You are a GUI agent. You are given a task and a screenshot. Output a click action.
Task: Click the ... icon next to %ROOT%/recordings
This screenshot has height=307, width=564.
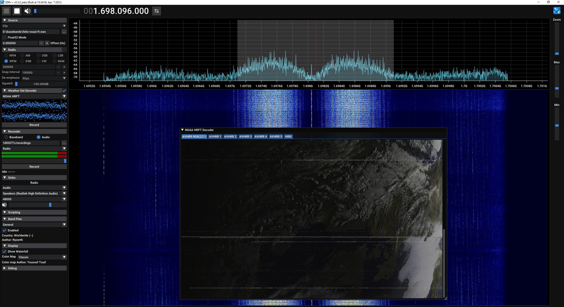coord(64,143)
